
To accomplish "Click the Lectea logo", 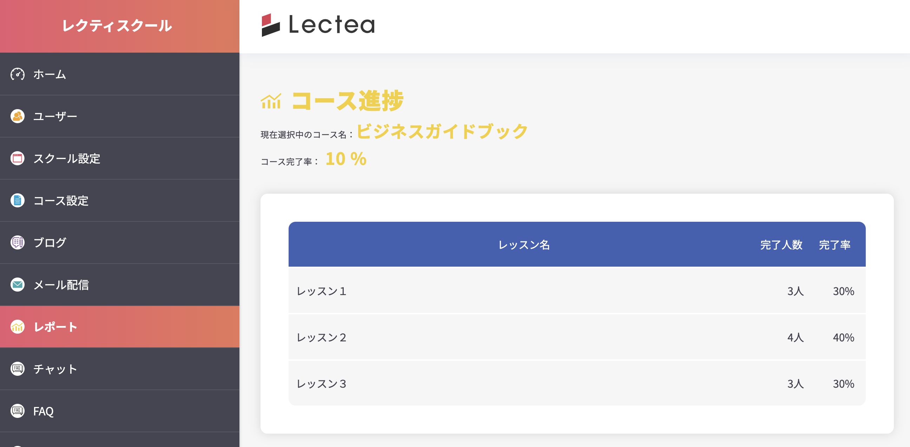I will click(318, 25).
